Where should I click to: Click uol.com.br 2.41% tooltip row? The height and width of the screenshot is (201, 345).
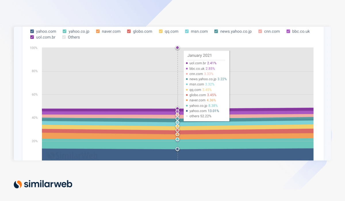pyautogui.click(x=201, y=63)
